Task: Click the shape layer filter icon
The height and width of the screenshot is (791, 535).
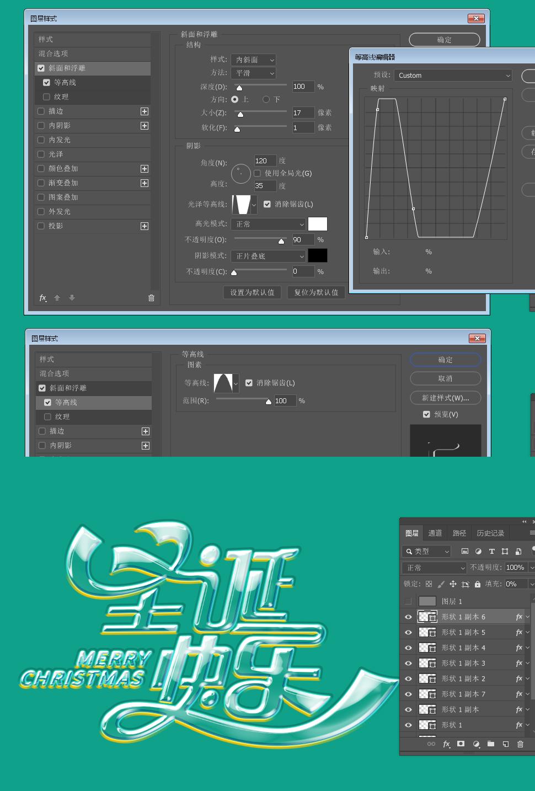Action: coord(505,551)
